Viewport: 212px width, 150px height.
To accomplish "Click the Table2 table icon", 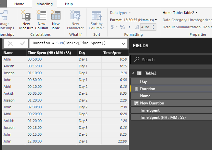I will coord(139,73).
